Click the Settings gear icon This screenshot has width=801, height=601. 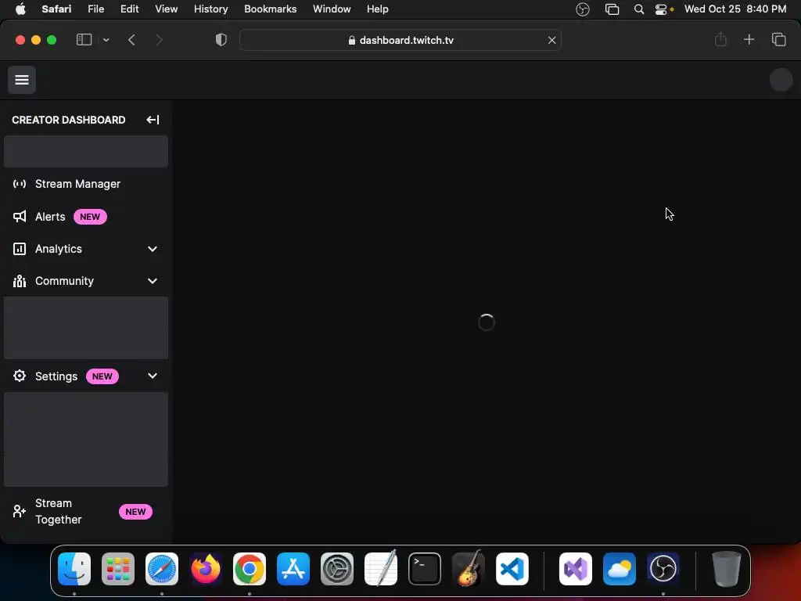point(20,376)
